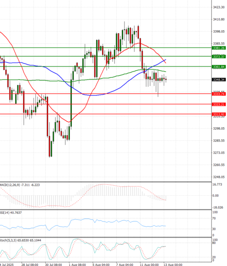Click the 3248.05 price axis value

click(219, 177)
